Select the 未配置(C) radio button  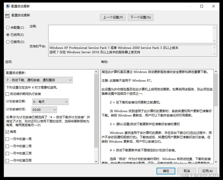(x=8, y=28)
